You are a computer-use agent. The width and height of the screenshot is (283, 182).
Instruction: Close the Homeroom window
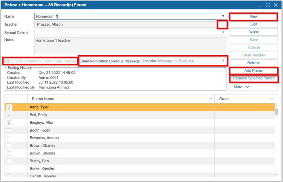pyautogui.click(x=276, y=5)
